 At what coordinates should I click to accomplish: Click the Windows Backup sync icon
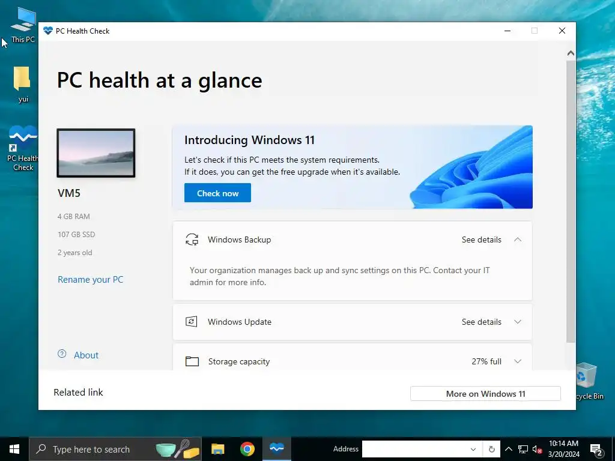click(192, 240)
